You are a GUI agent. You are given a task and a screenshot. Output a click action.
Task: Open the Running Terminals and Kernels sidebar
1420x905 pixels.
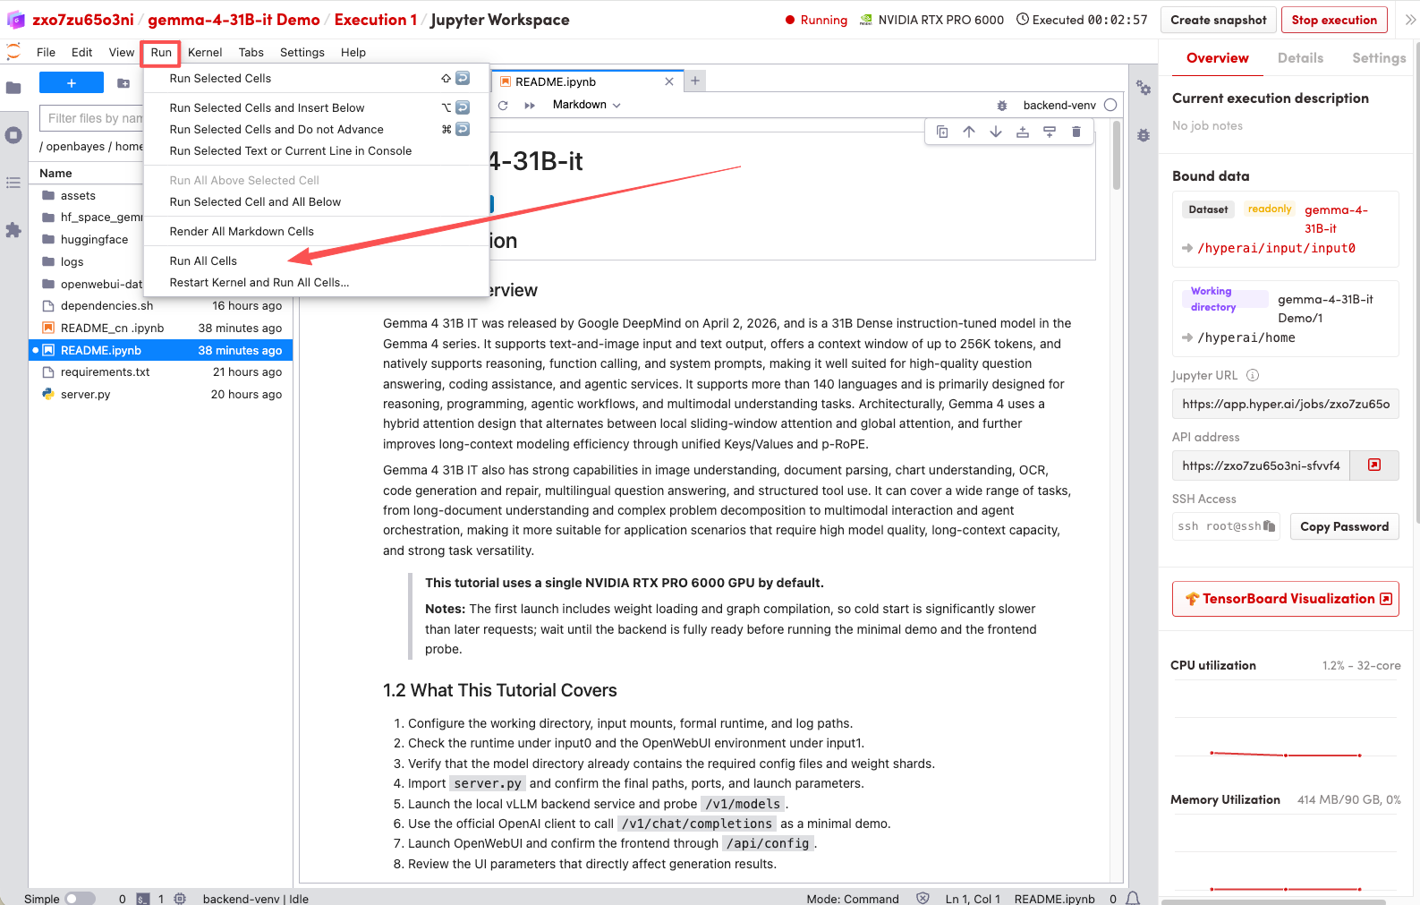[x=13, y=136]
